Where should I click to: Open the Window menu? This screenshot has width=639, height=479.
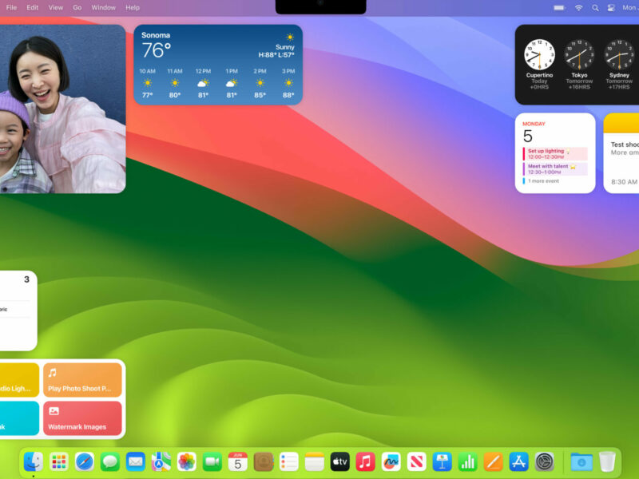104,8
